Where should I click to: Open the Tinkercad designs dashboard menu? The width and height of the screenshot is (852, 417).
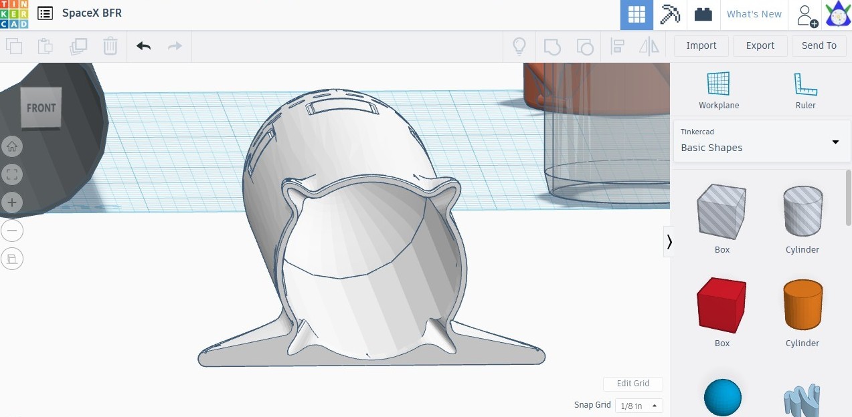[x=44, y=13]
